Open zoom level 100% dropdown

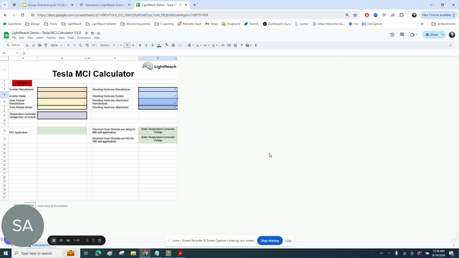(x=56, y=45)
